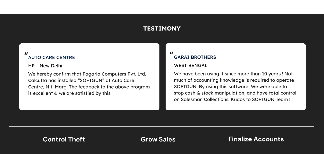Open the Grow Sales footer heading
Image resolution: width=324 pixels, height=154 pixels.
(x=158, y=139)
